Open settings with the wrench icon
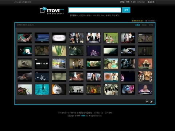 click(x=151, y=102)
